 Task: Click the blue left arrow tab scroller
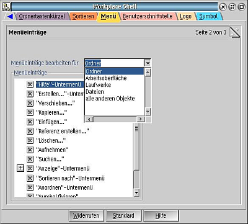(10, 16)
